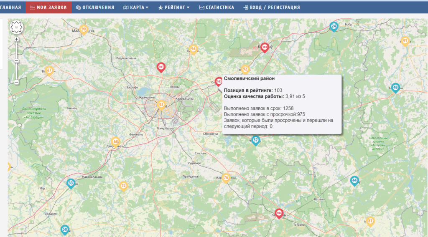The width and height of the screenshot is (428, 237).
Task: Click the blue marker numbered 33
Action: point(71,183)
